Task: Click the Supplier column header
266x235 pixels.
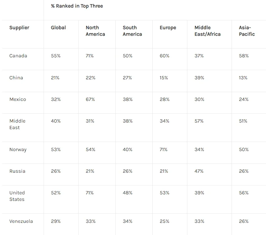Action: click(x=19, y=28)
